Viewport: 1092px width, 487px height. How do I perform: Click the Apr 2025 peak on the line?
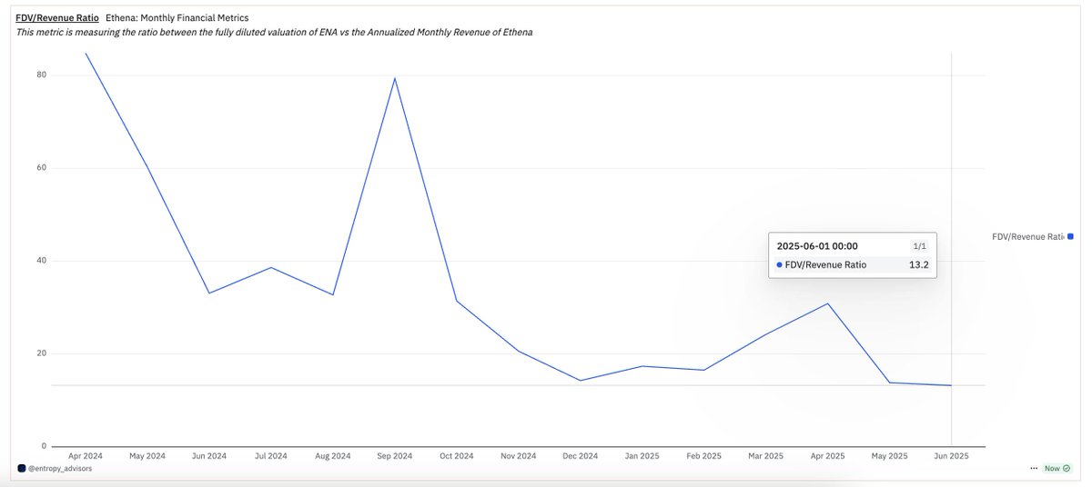[x=828, y=303]
